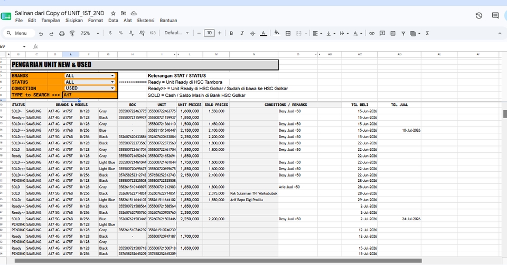This screenshot has height=265, width=507.
Task: Create a filter with funnel icon
Action: coord(403,33)
